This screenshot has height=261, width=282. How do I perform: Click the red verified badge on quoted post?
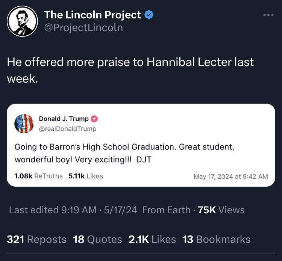[x=94, y=119]
